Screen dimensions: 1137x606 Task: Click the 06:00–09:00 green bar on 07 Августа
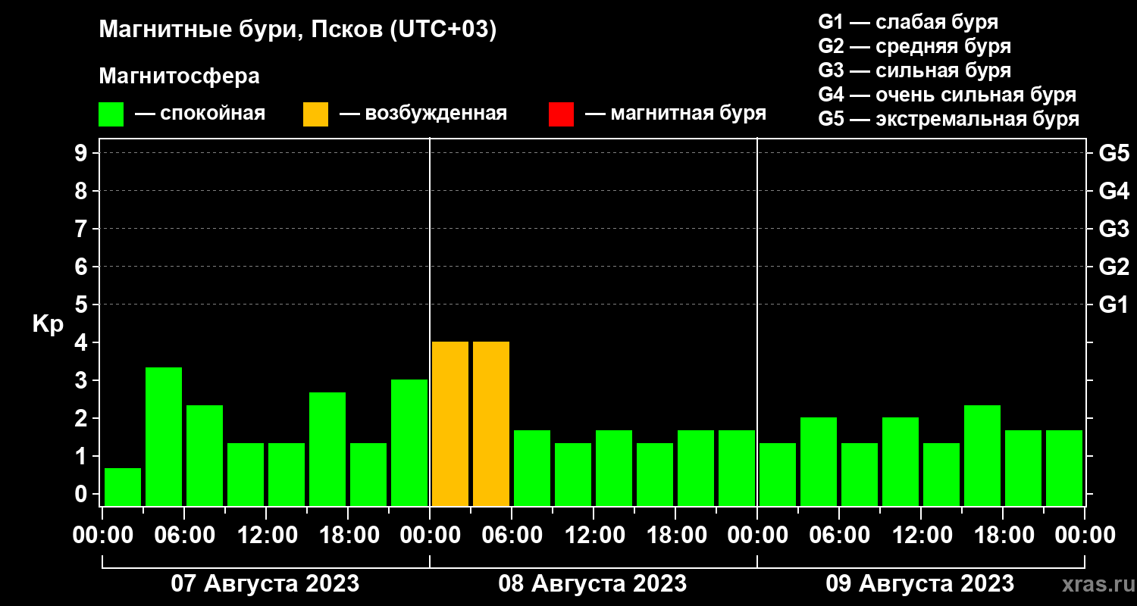coord(205,456)
